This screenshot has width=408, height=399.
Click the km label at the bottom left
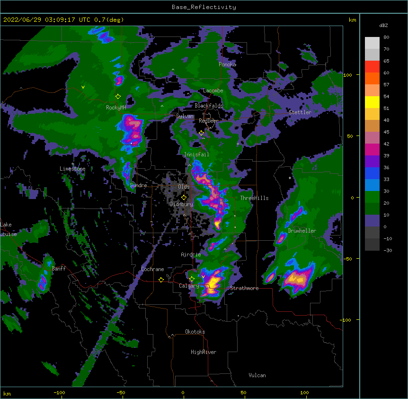point(7,393)
